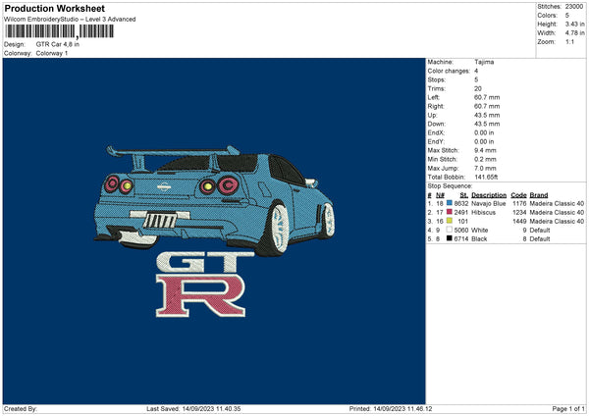Click the Zoom value 1:1
This screenshot has height=416, width=589.
569,41
